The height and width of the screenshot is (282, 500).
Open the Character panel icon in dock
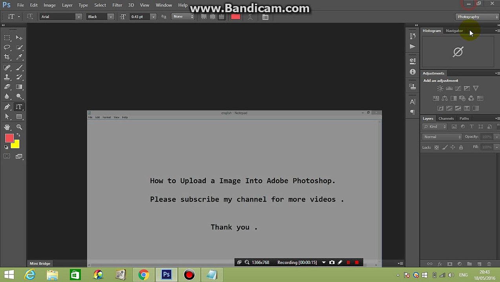[412, 102]
